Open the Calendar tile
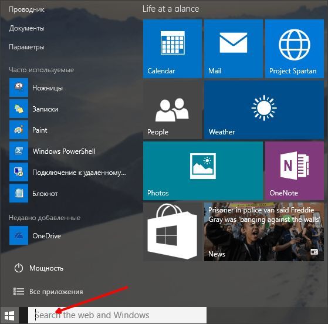The height and width of the screenshot is (324, 328). (173, 49)
